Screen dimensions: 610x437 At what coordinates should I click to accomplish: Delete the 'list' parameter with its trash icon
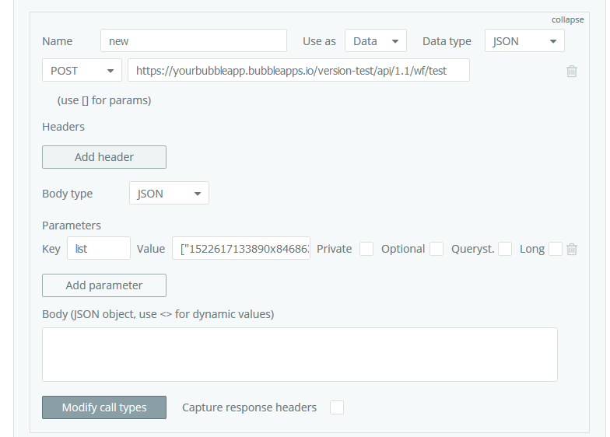coord(572,249)
